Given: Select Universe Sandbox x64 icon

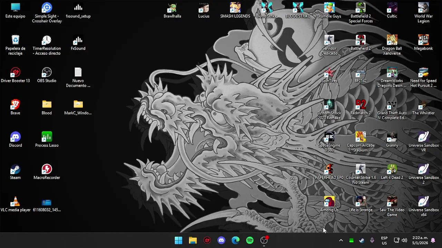Looking at the screenshot, I should coord(423,207).
